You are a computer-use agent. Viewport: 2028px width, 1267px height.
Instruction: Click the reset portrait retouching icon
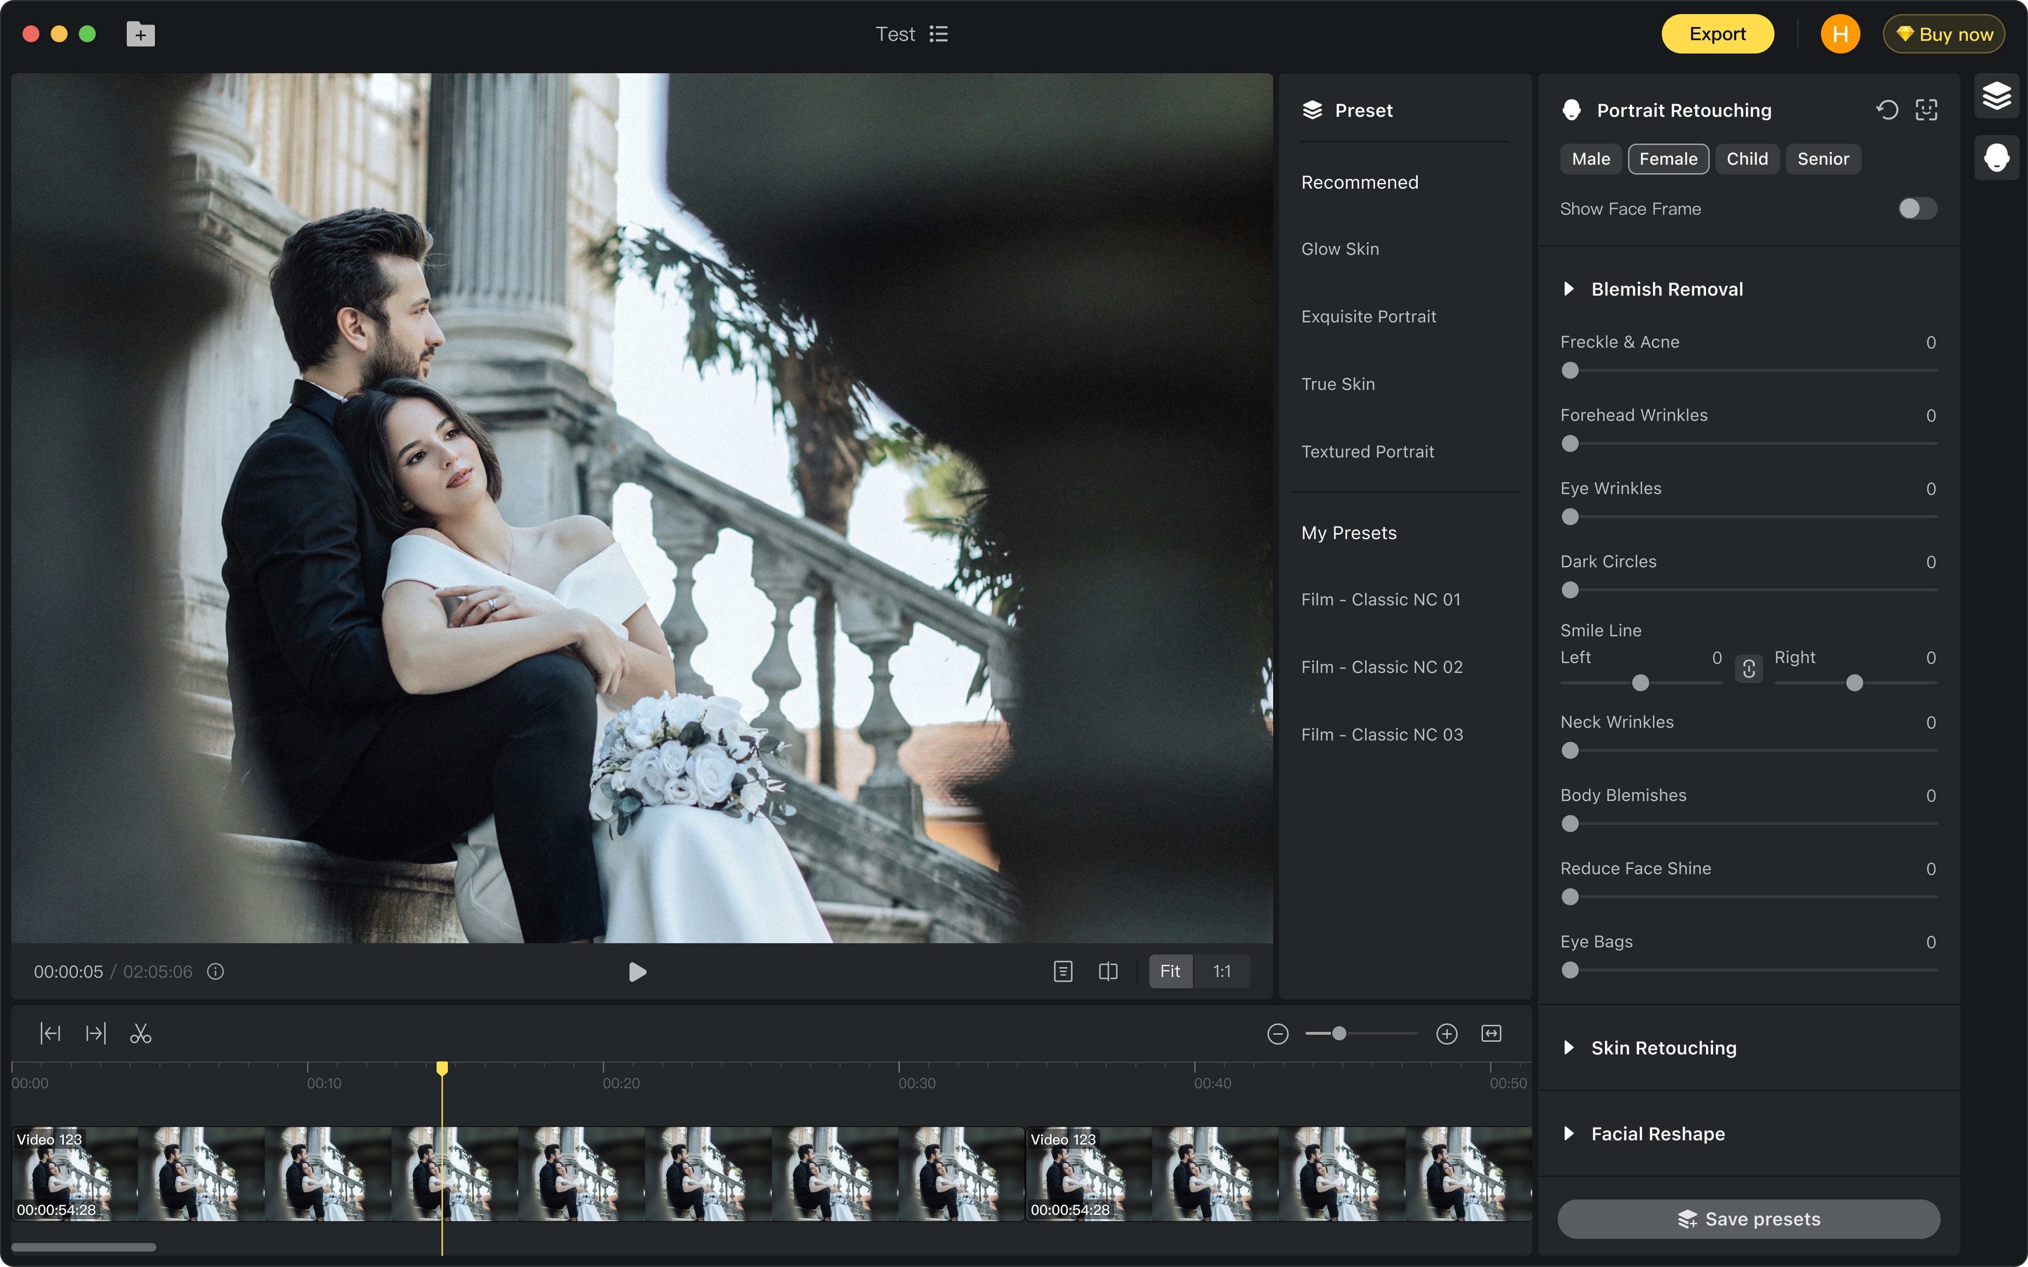pyautogui.click(x=1887, y=110)
